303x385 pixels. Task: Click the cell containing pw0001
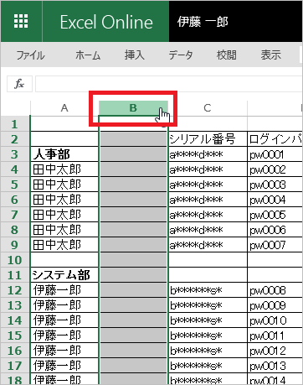point(275,154)
